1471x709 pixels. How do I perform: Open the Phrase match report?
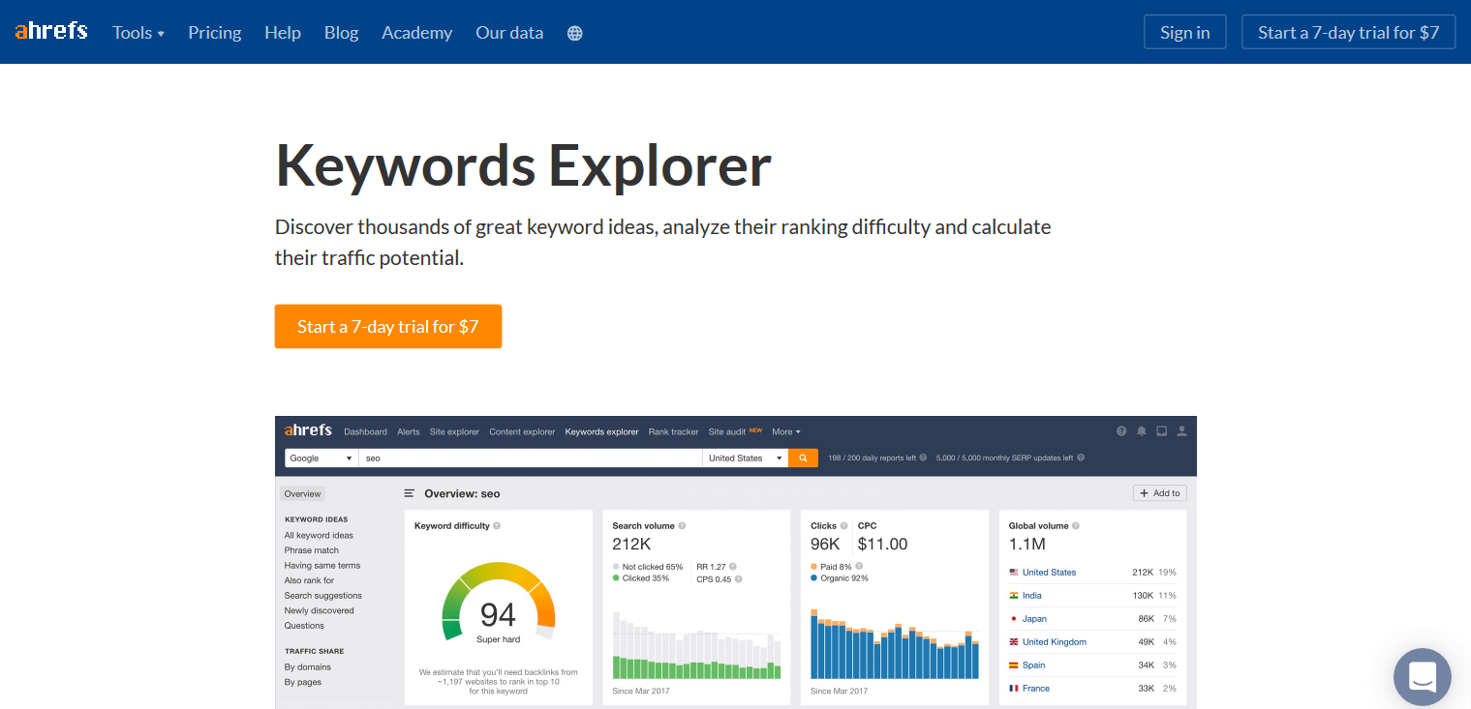(x=312, y=550)
